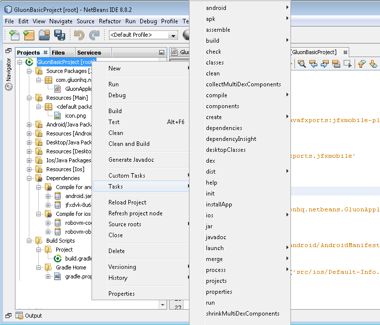Click the Open Project folder icon
The image size is (380, 325).
44,35
